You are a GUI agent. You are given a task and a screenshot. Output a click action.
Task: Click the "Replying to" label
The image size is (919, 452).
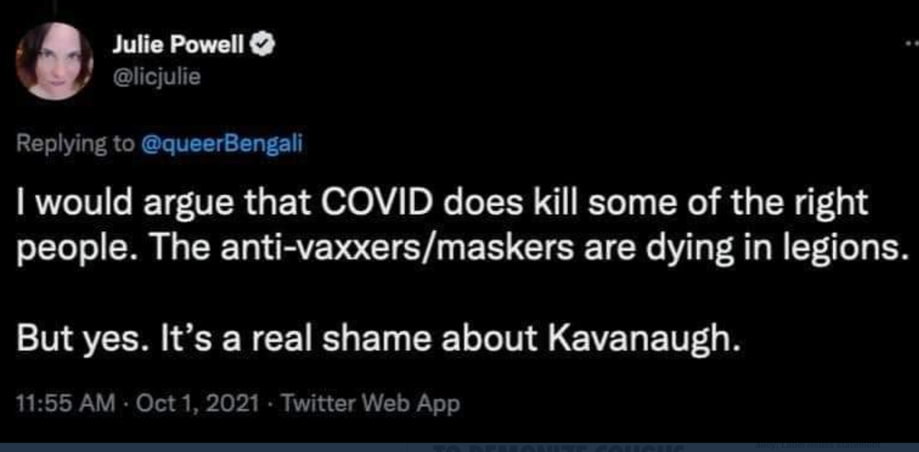click(73, 143)
